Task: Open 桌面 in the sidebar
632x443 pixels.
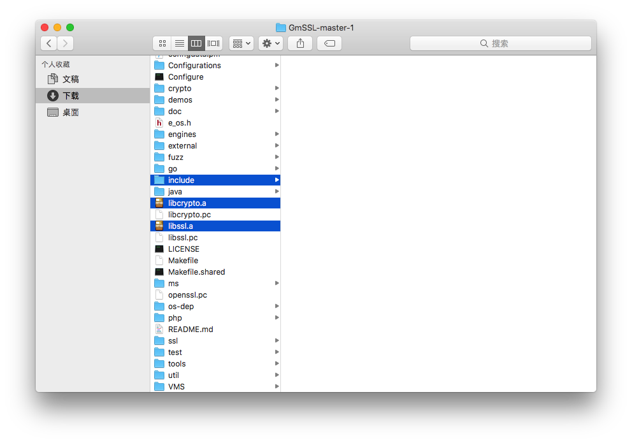Action: click(93, 112)
